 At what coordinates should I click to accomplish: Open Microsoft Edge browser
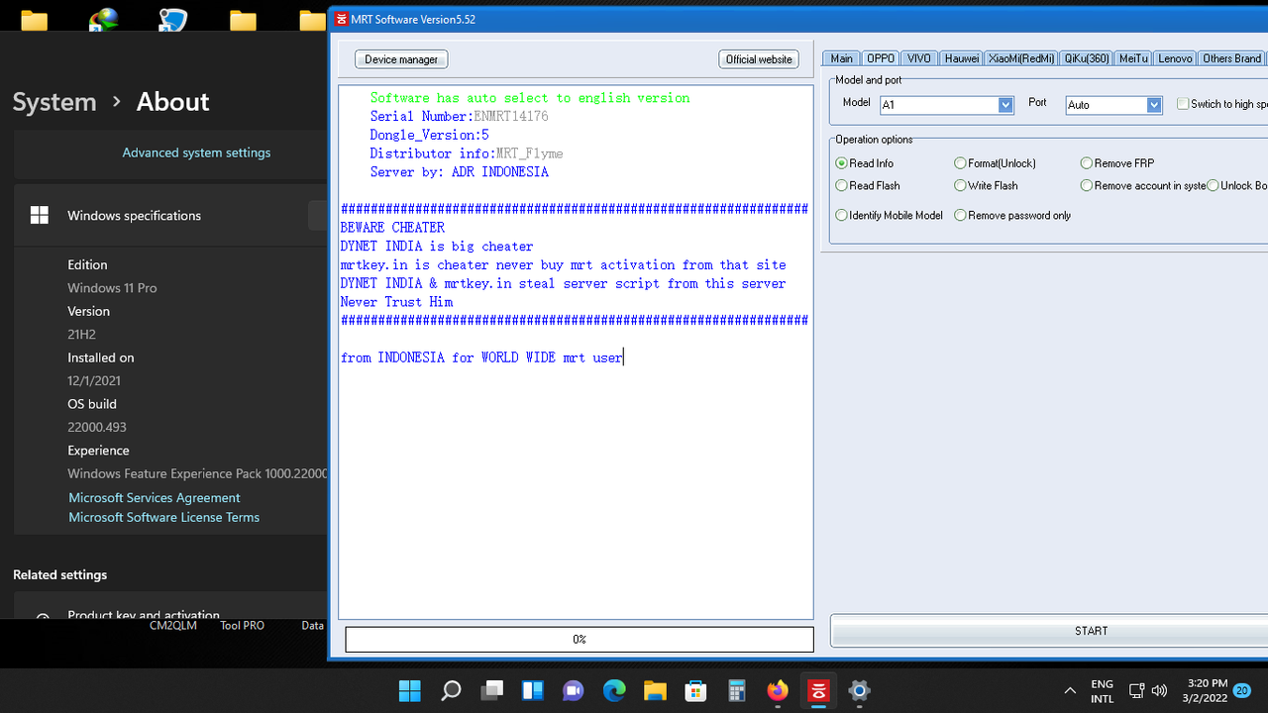point(614,690)
